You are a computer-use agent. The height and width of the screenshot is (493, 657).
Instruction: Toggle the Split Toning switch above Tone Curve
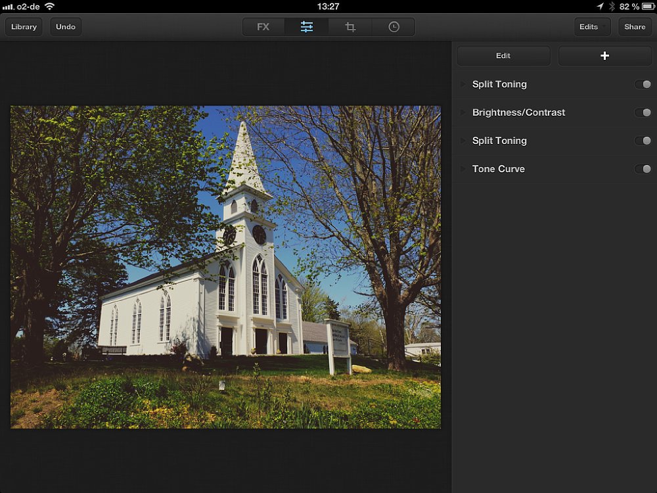643,141
